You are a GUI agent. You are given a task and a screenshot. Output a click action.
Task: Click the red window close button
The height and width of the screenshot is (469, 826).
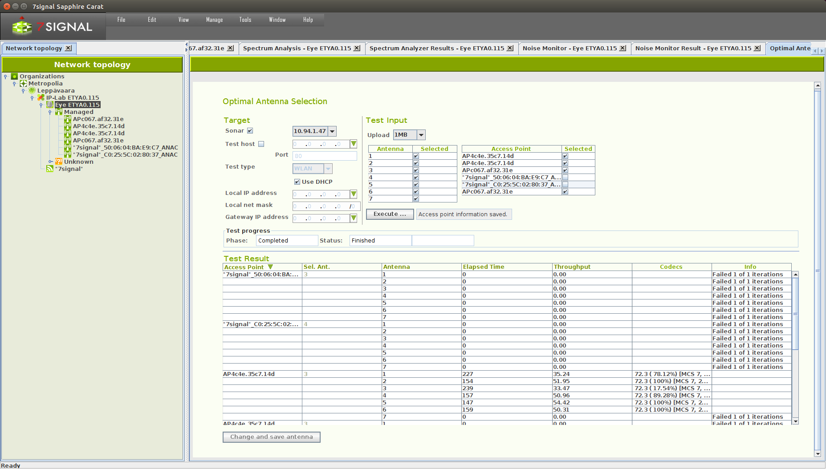pyautogui.click(x=7, y=6)
